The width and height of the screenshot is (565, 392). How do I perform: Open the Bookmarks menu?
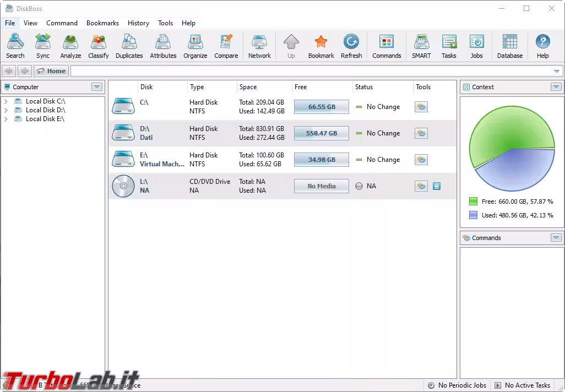coord(102,23)
